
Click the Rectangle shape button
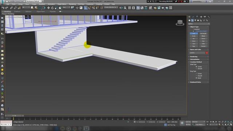pos(203,33)
